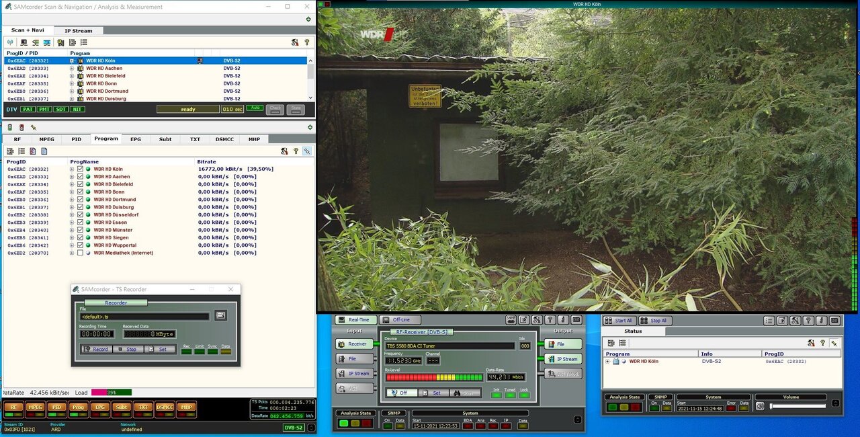The height and width of the screenshot is (437, 860).
Task: Open the EPG analysis tab
Action: pos(136,139)
